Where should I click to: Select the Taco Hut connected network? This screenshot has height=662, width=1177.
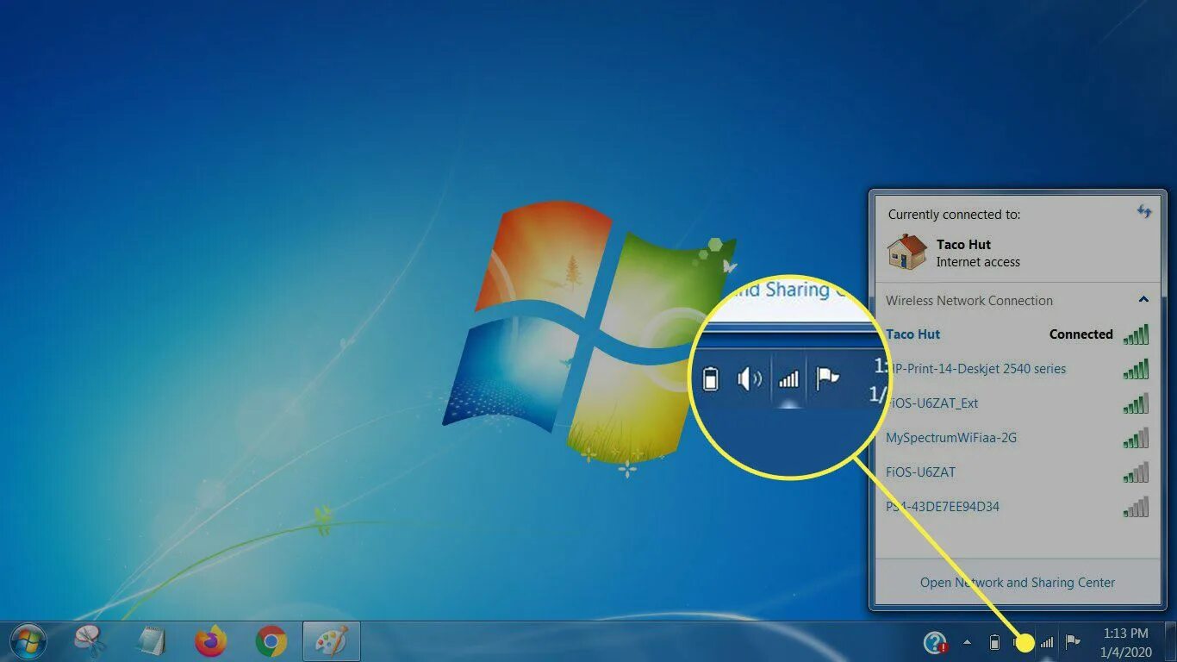tap(912, 334)
